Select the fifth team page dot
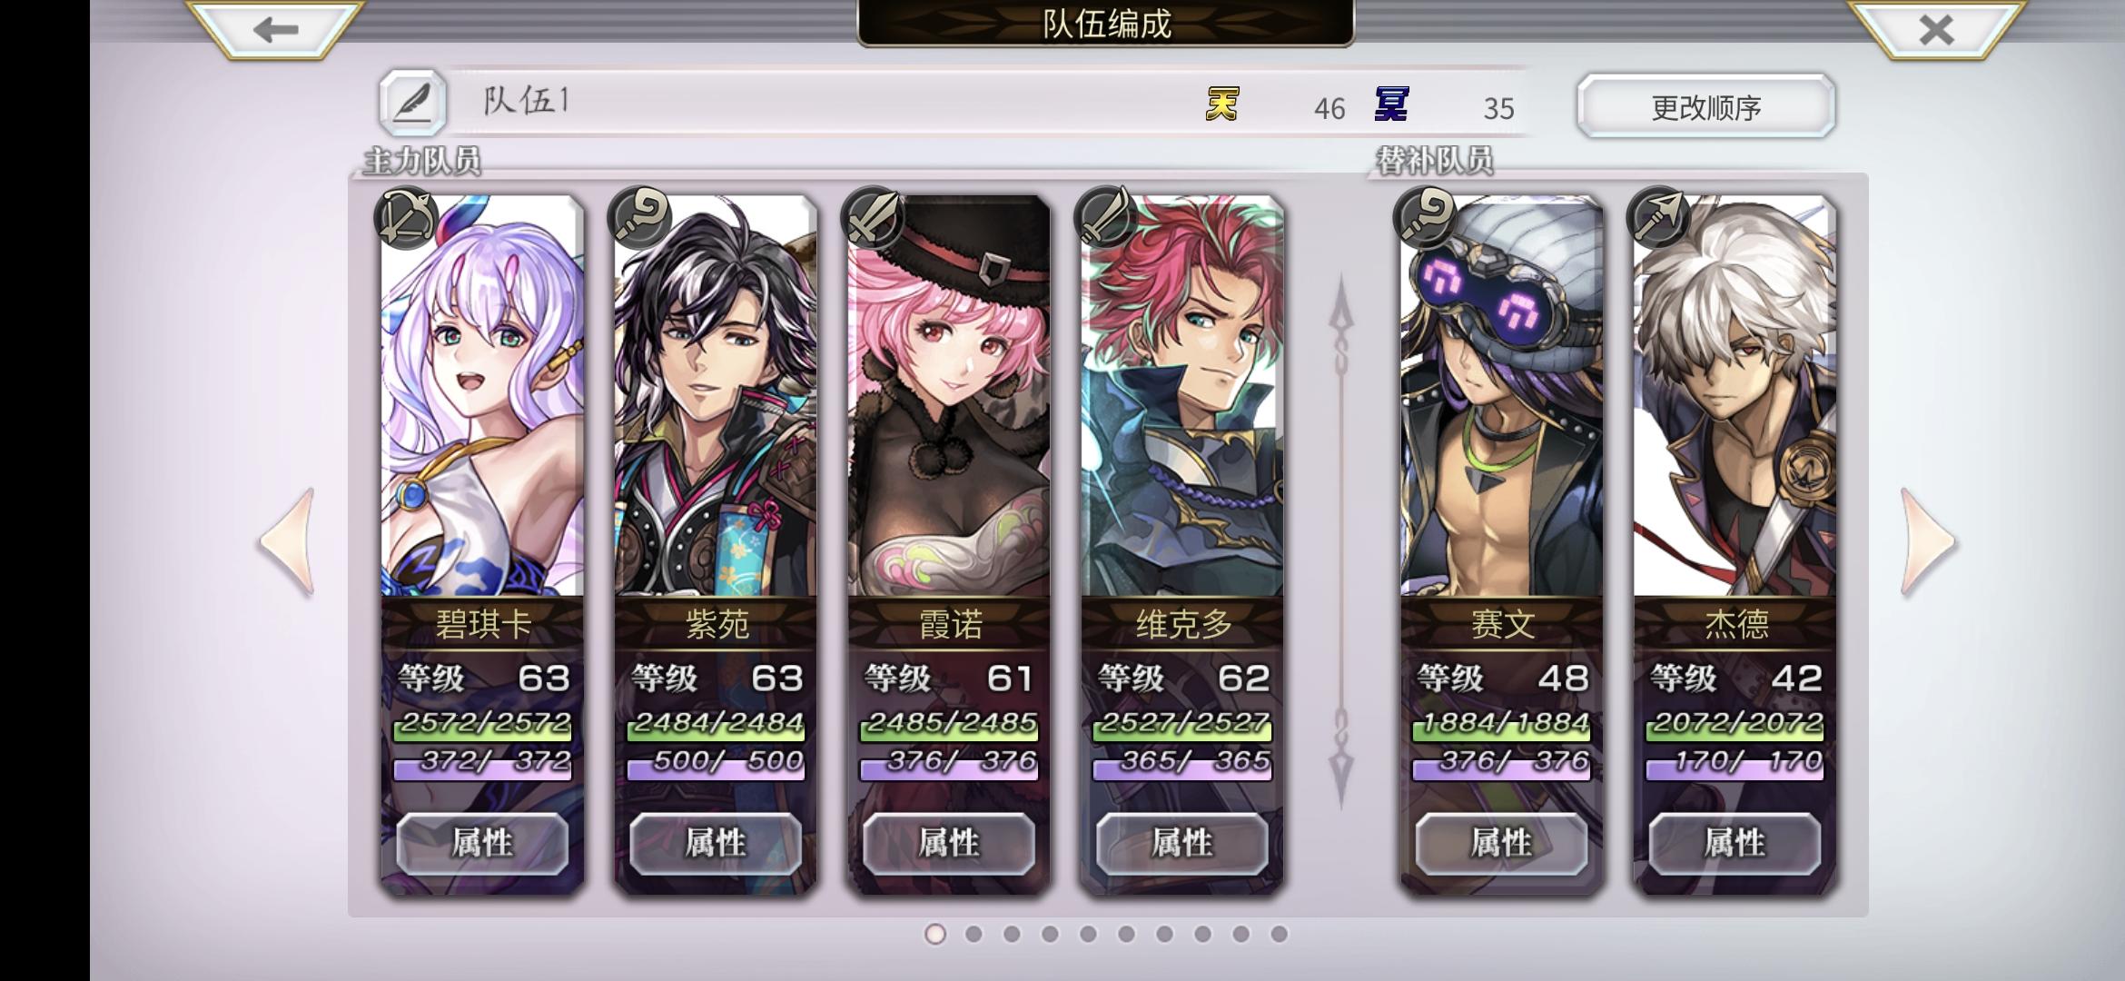The height and width of the screenshot is (981, 2125). 1088,934
